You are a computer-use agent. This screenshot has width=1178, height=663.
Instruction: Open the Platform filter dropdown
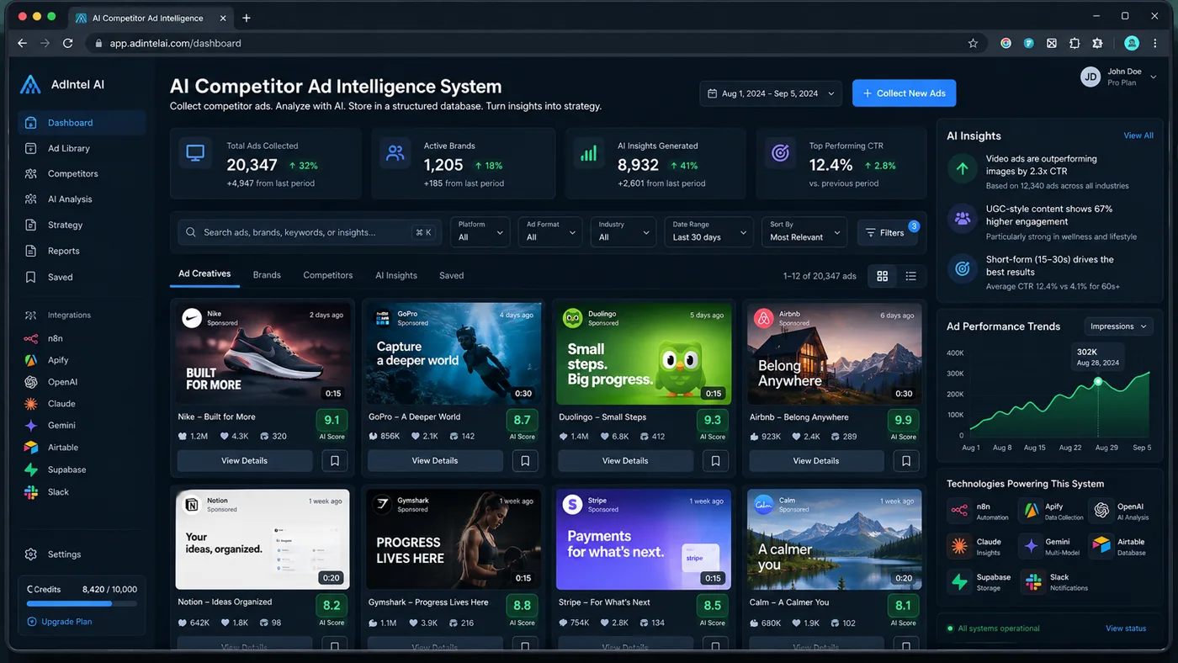click(x=480, y=232)
